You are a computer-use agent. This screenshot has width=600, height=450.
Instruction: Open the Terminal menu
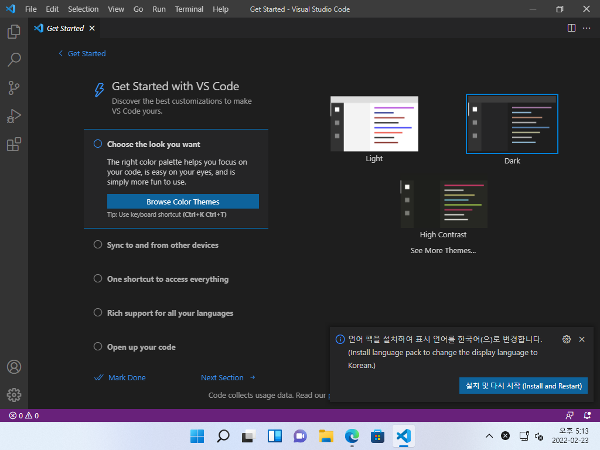coord(189,9)
